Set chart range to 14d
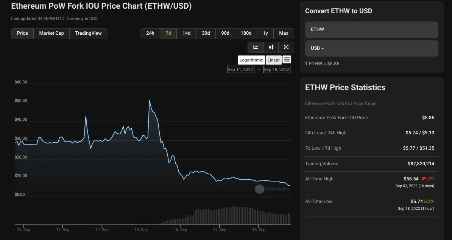 point(187,33)
